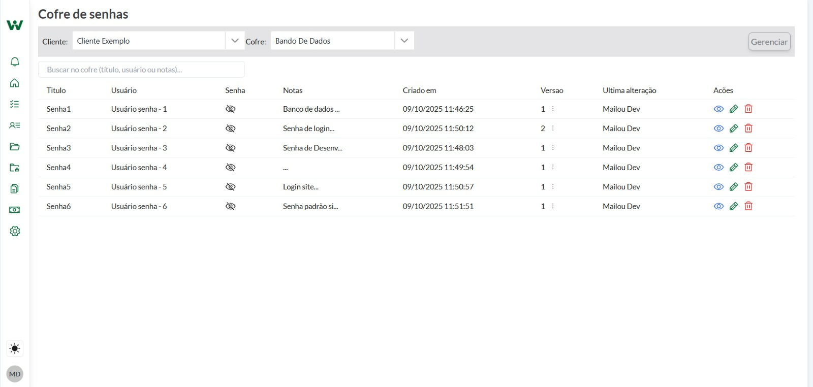The image size is (813, 387).
Task: Toggle light/dark theme sun icon
Action: point(15,348)
